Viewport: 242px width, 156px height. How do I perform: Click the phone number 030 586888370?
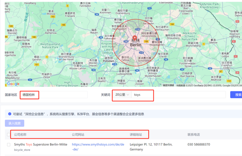pos(199,144)
